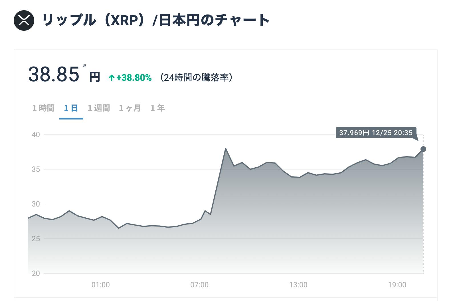Click the リップル（XRP）/日本円のチャート heading
This screenshot has height=301, width=449.
(156, 20)
